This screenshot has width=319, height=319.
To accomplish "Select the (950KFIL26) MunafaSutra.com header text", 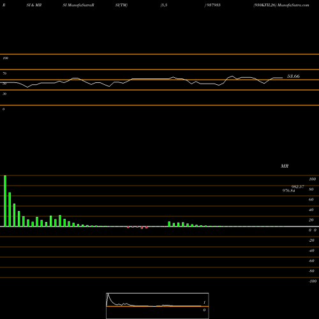I will 281,5.
